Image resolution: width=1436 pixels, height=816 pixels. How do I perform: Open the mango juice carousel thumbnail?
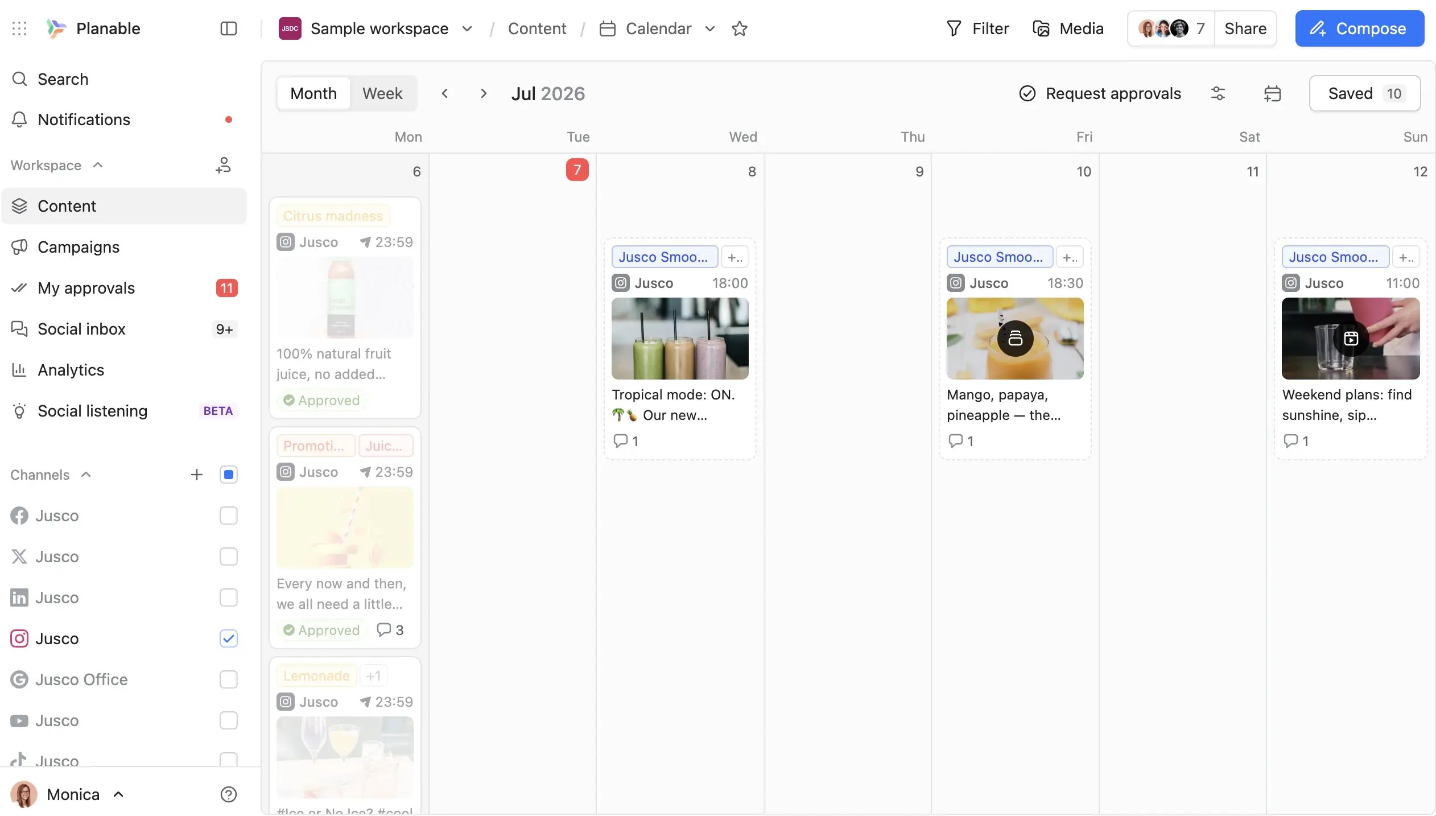coord(1015,339)
